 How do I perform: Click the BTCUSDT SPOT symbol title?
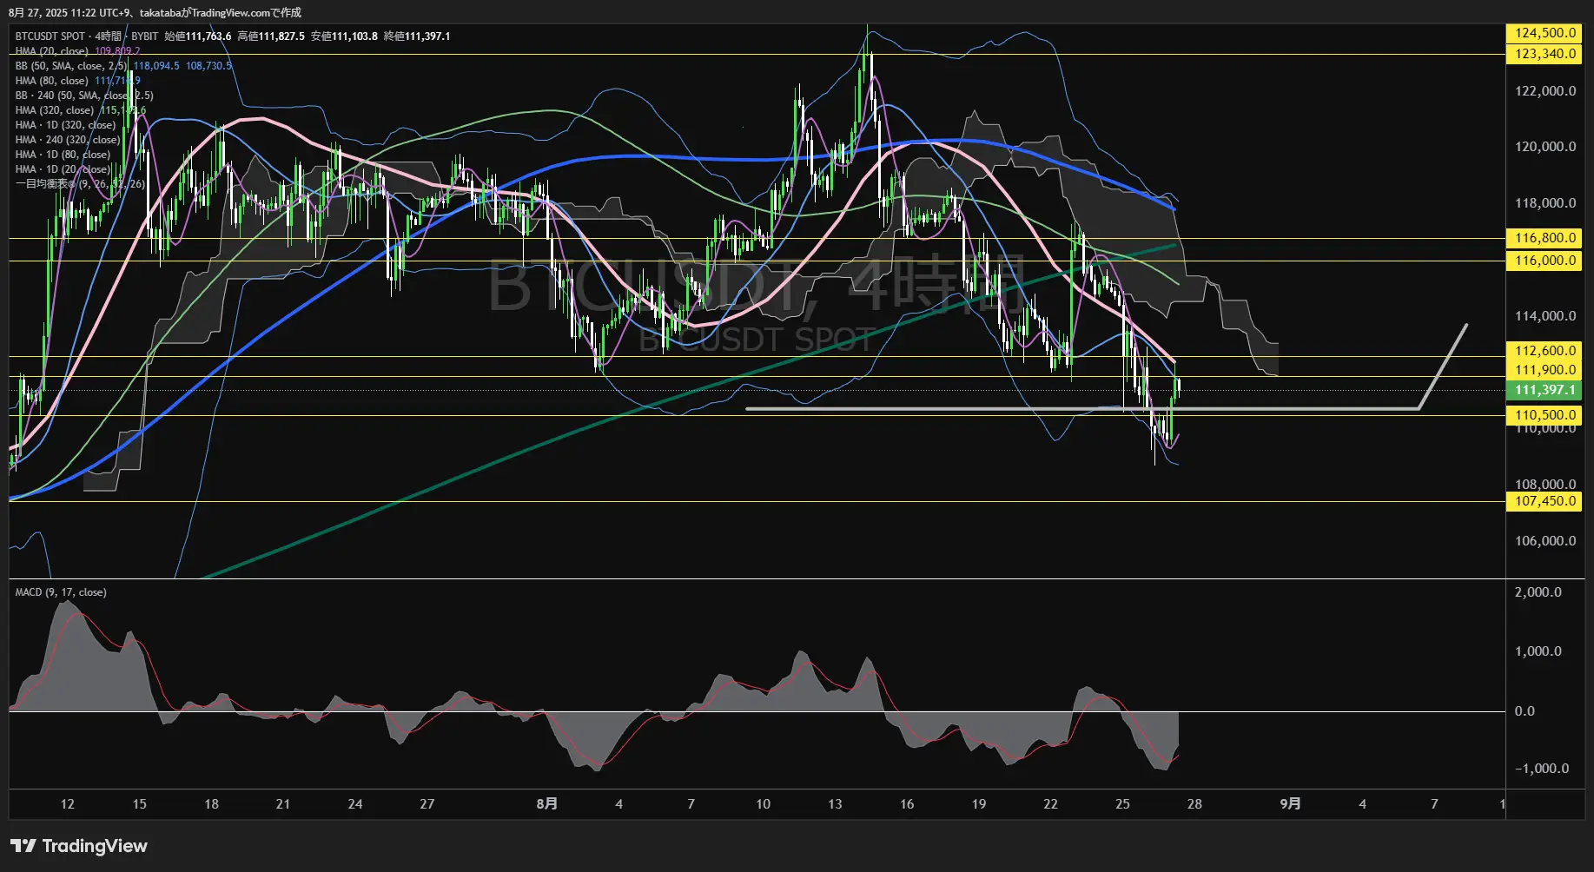point(50,36)
